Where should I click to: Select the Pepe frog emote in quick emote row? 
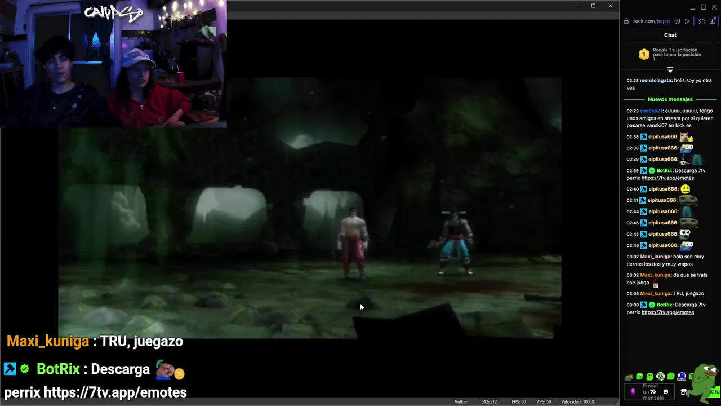pyautogui.click(x=629, y=377)
